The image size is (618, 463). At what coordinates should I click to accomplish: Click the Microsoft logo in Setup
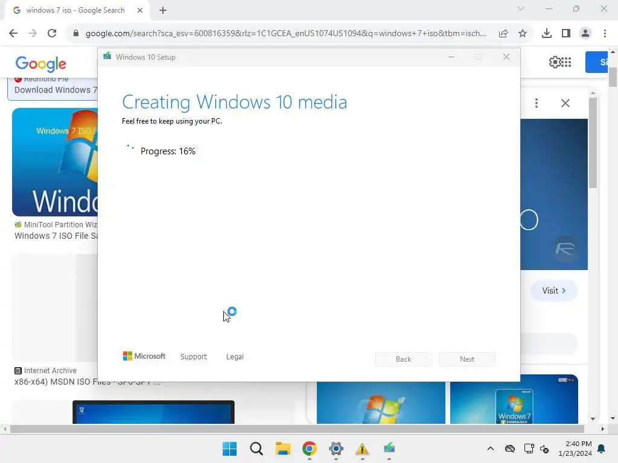[144, 356]
